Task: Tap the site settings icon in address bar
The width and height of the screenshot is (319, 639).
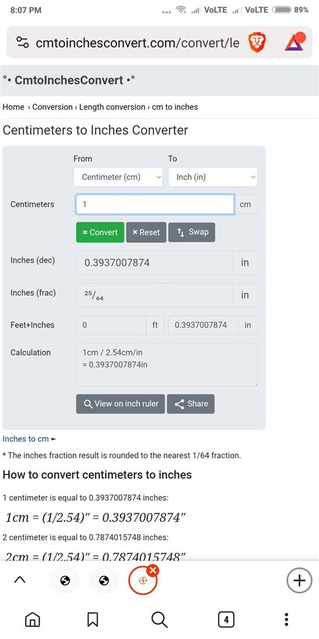Action: [22, 42]
